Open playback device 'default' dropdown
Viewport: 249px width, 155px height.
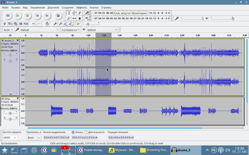click(103, 30)
